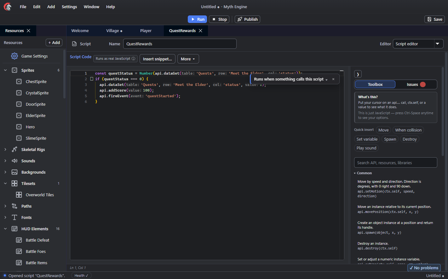The image size is (448, 279).
Task: Open the File menu
Action: click(x=23, y=7)
